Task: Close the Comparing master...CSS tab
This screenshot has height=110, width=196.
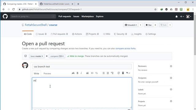Action: [x=36, y=4]
